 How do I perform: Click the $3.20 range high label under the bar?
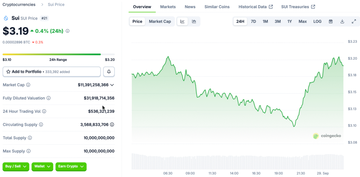(110, 60)
